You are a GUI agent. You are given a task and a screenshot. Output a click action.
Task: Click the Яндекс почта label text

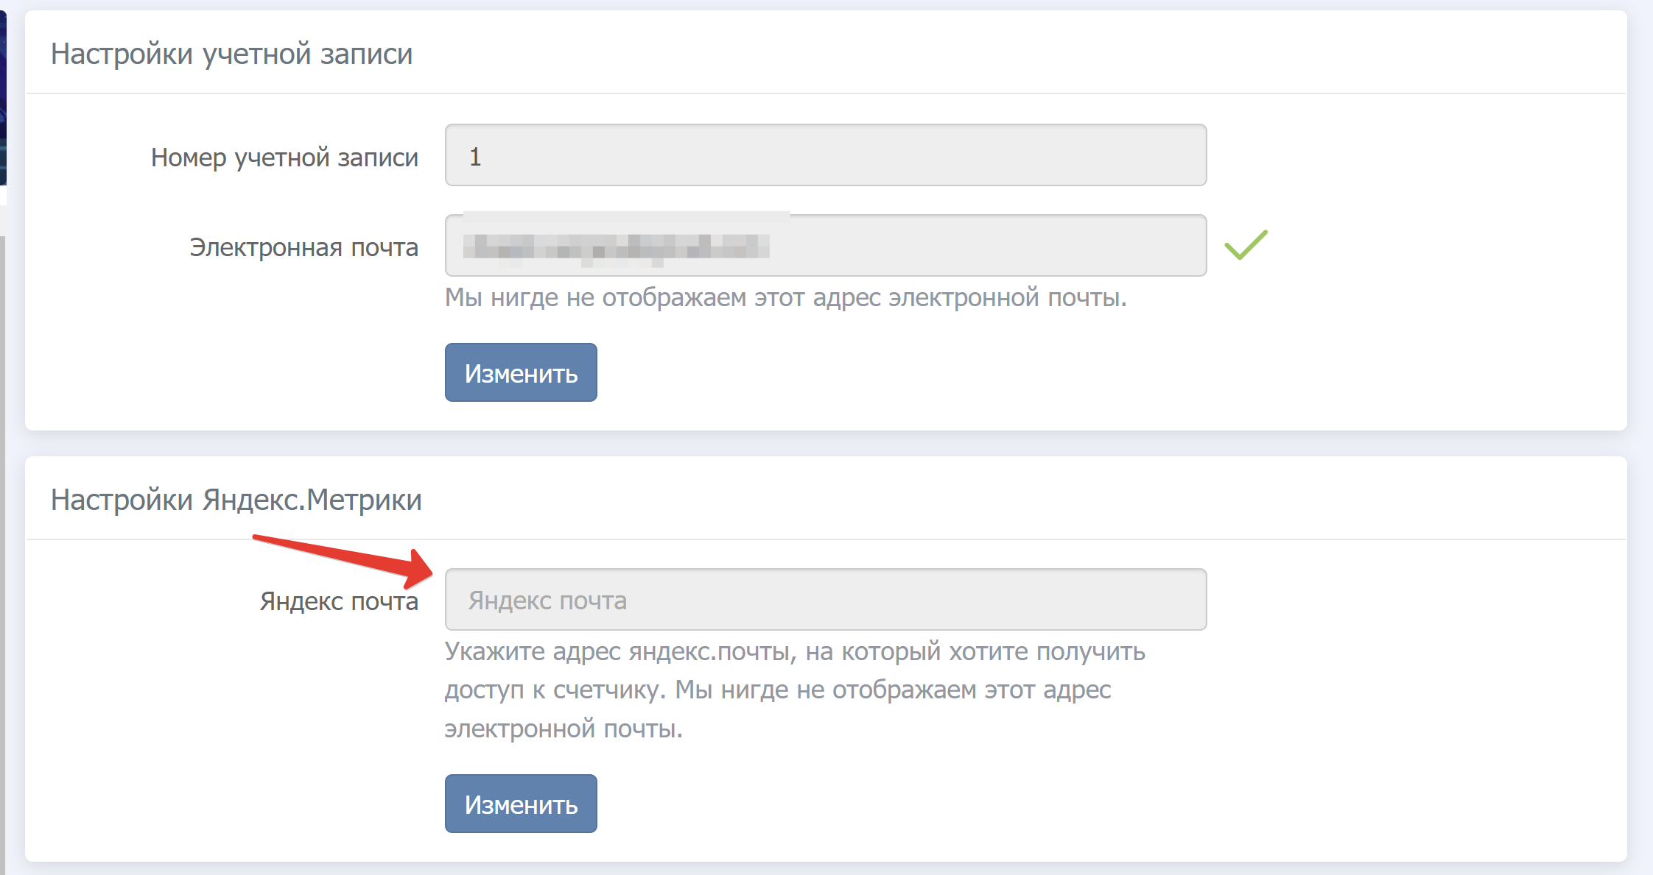(338, 601)
